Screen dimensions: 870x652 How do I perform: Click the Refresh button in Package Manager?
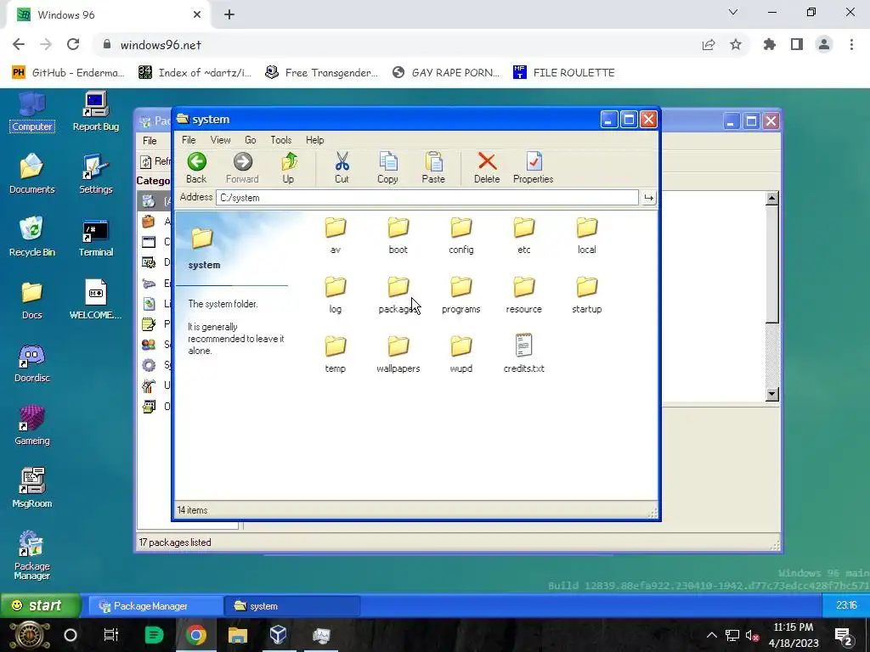(x=155, y=161)
